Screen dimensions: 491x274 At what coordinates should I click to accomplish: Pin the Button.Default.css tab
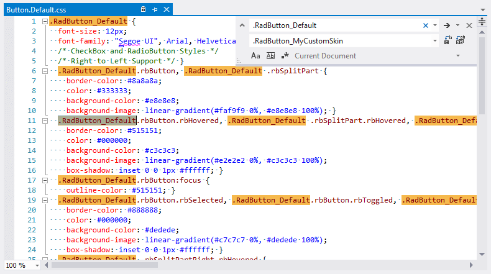click(x=155, y=9)
